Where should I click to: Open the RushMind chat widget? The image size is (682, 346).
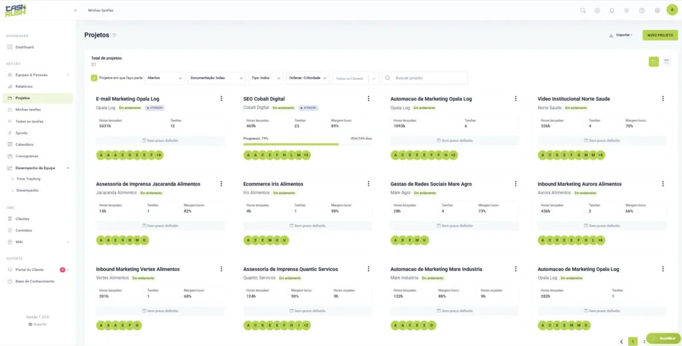coord(663,338)
